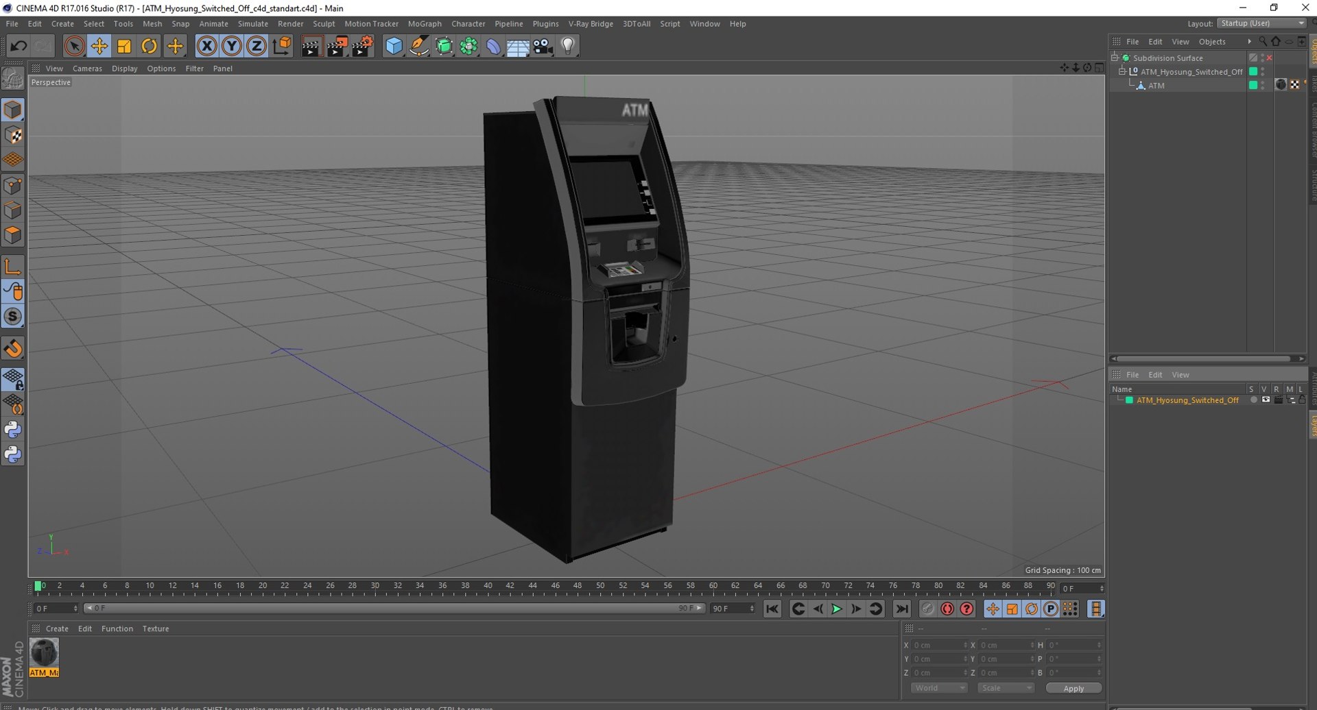Collapse the Subdivision Surface tree item

[1115, 58]
